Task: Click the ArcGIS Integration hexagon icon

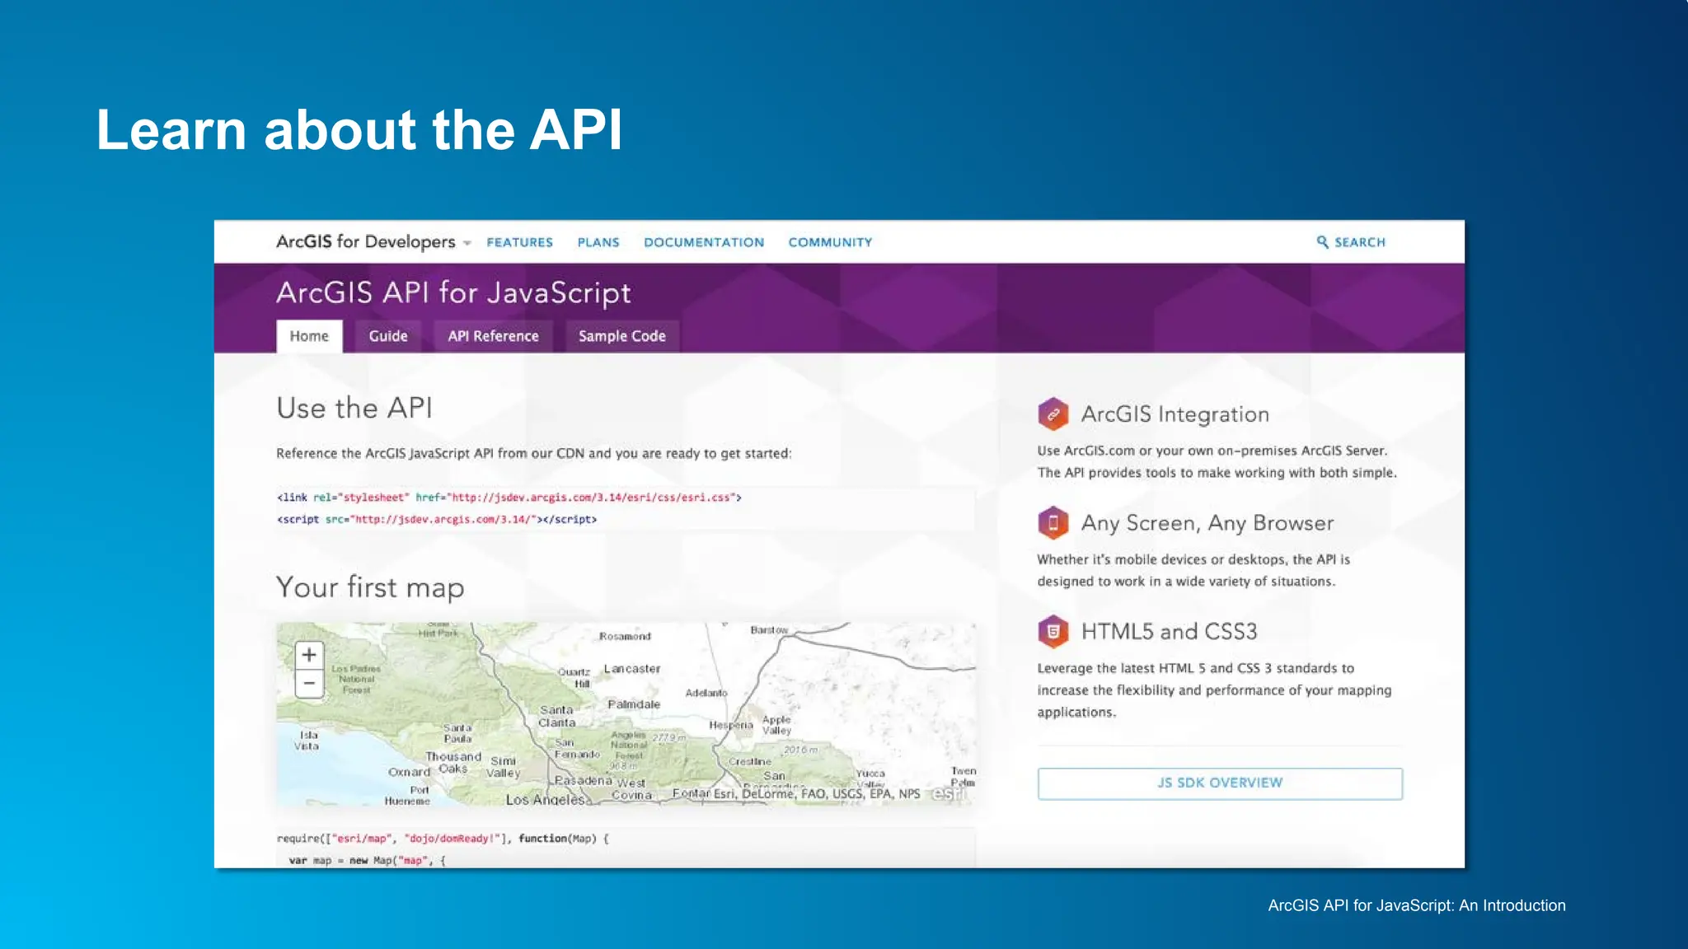Action: pyautogui.click(x=1053, y=414)
